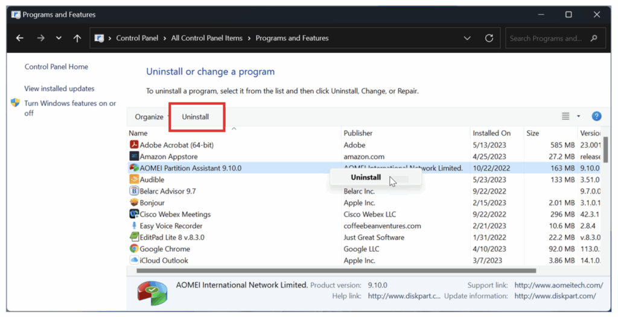
Task: Select the iCloud Outlook entry
Action: click(x=164, y=260)
